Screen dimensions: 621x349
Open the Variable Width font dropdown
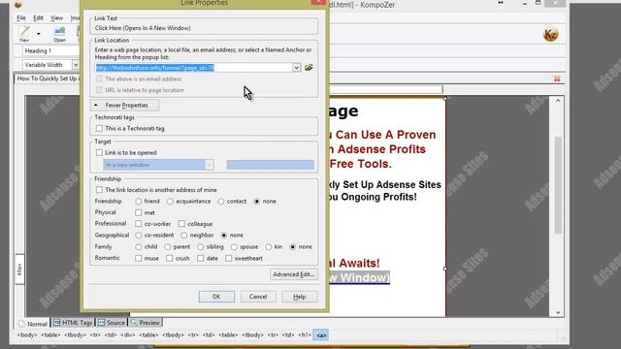[50, 65]
